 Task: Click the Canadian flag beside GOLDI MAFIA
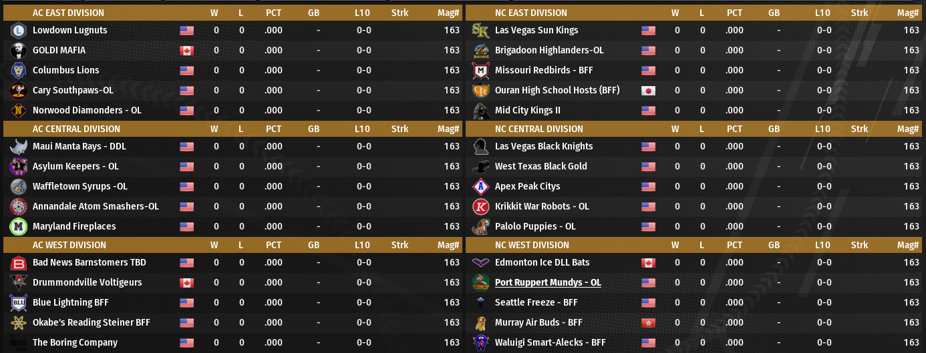[186, 51]
